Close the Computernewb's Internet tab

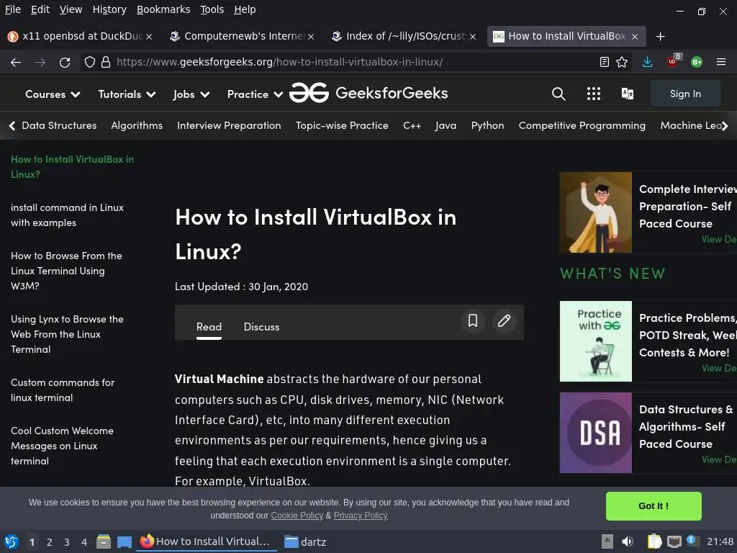(311, 36)
